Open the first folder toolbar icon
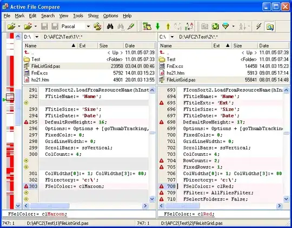292x228 pixels. point(11,26)
